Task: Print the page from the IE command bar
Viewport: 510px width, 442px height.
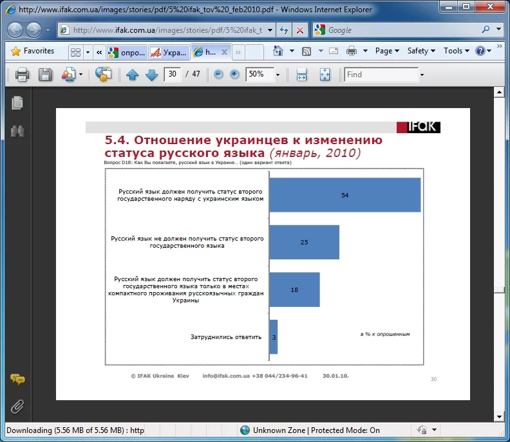Action: point(352,51)
